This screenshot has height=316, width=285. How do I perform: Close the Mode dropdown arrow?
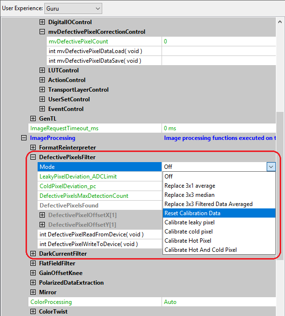click(x=271, y=167)
